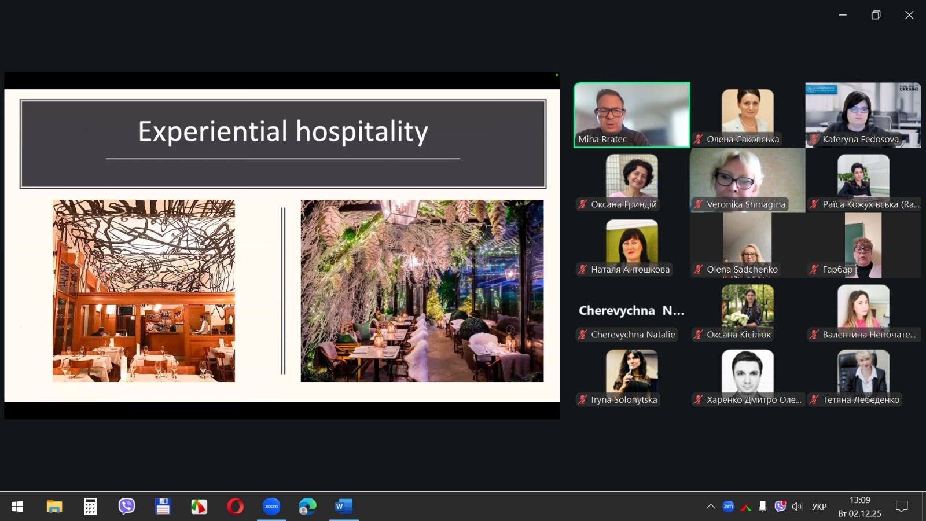Screen dimensions: 926x521
Task: Open the УКР input language switcher
Action: point(819,507)
